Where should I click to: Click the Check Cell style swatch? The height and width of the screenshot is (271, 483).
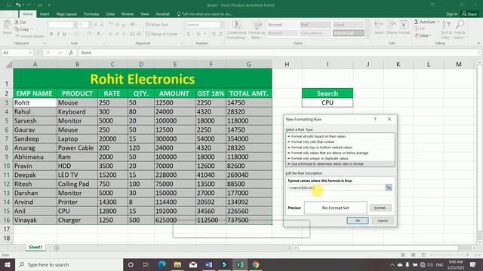pyautogui.click(x=348, y=33)
